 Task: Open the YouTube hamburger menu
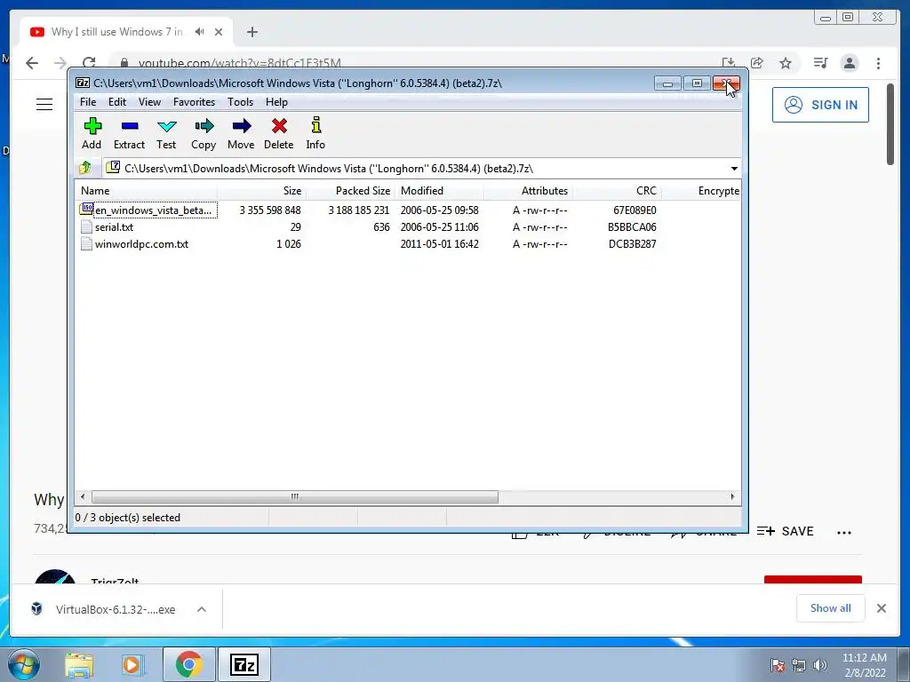coord(44,105)
